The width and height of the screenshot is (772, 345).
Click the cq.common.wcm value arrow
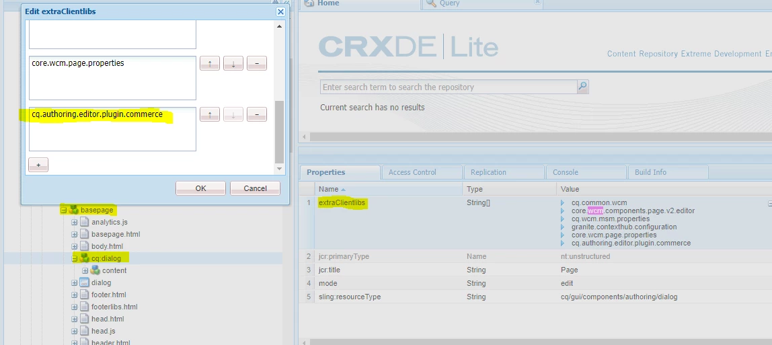[x=563, y=203]
